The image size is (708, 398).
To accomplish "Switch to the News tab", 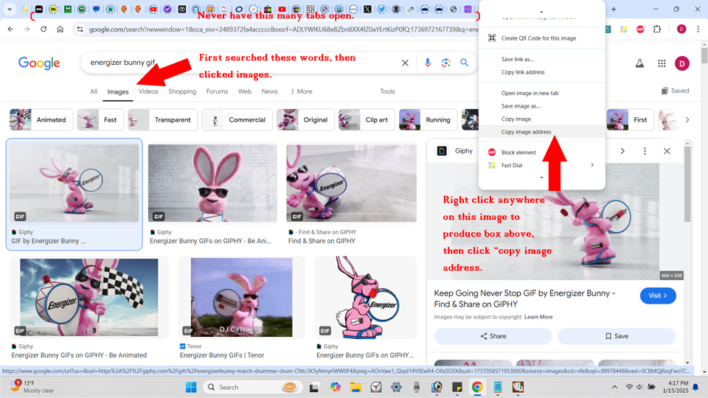I will (270, 91).
